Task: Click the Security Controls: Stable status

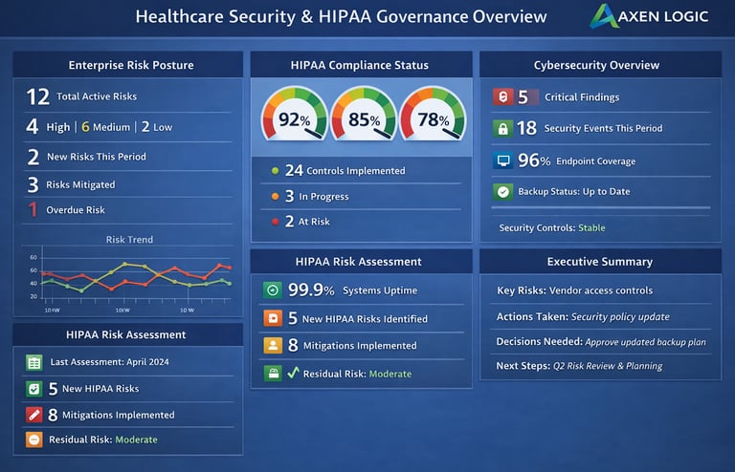Action: coord(551,227)
